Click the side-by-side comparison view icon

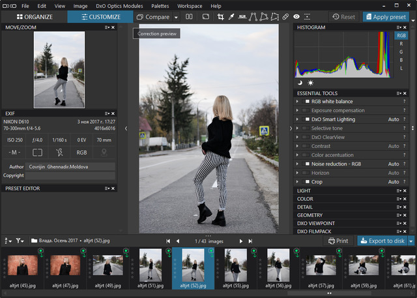coord(189,16)
